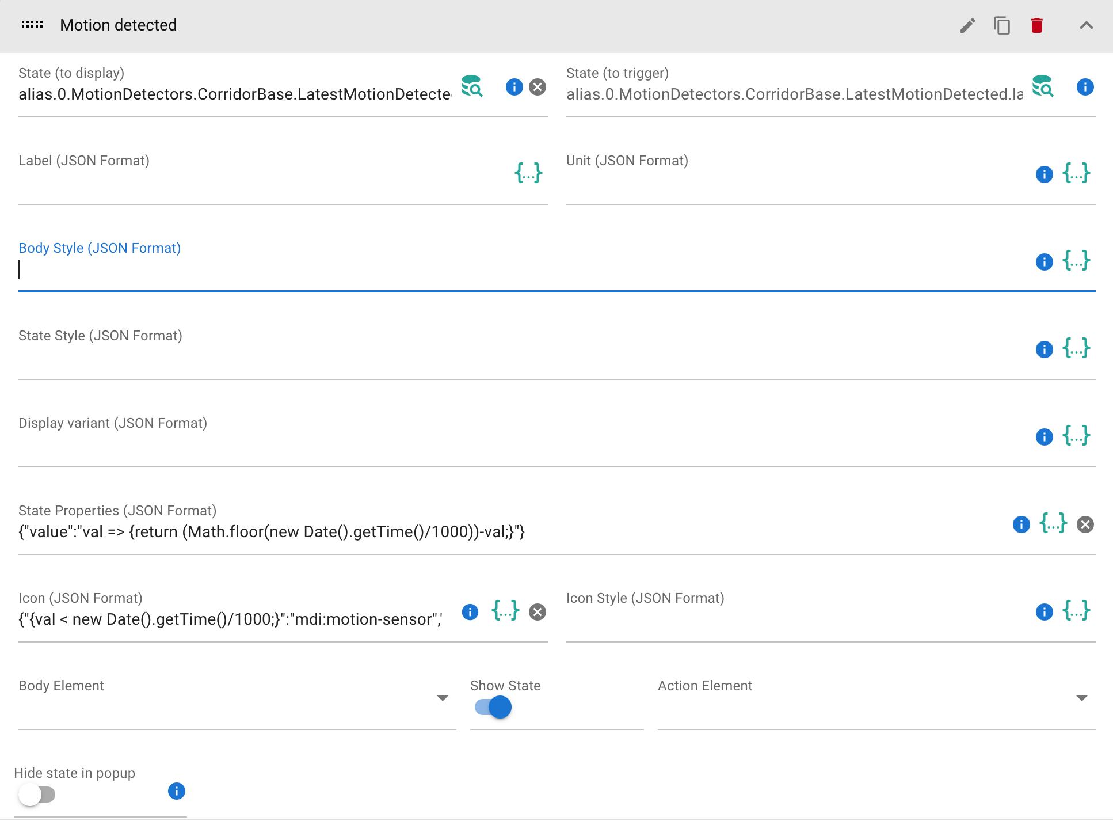Open JSON editor for State Properties

(x=1053, y=523)
